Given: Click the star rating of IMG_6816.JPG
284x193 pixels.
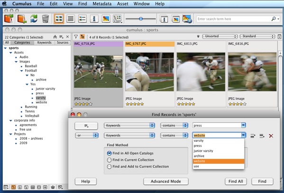Looking at the screenshot, I should click(x=237, y=104).
